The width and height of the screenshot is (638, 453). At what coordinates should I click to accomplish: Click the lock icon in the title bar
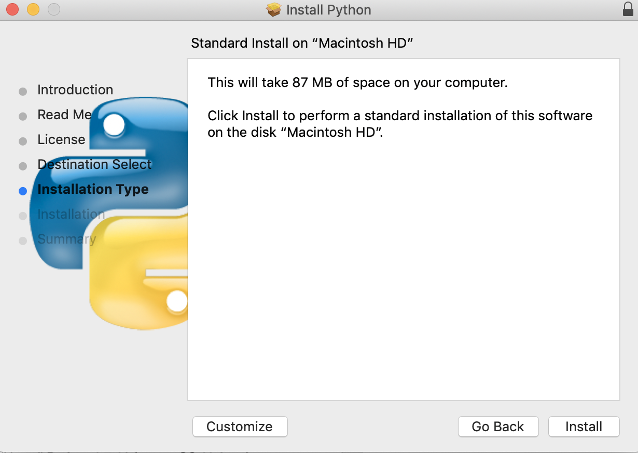628,9
